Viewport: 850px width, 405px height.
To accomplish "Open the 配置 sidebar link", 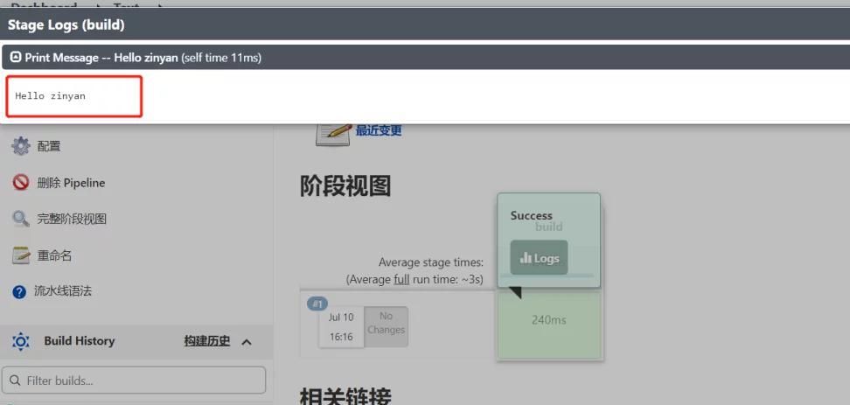I will [49, 146].
